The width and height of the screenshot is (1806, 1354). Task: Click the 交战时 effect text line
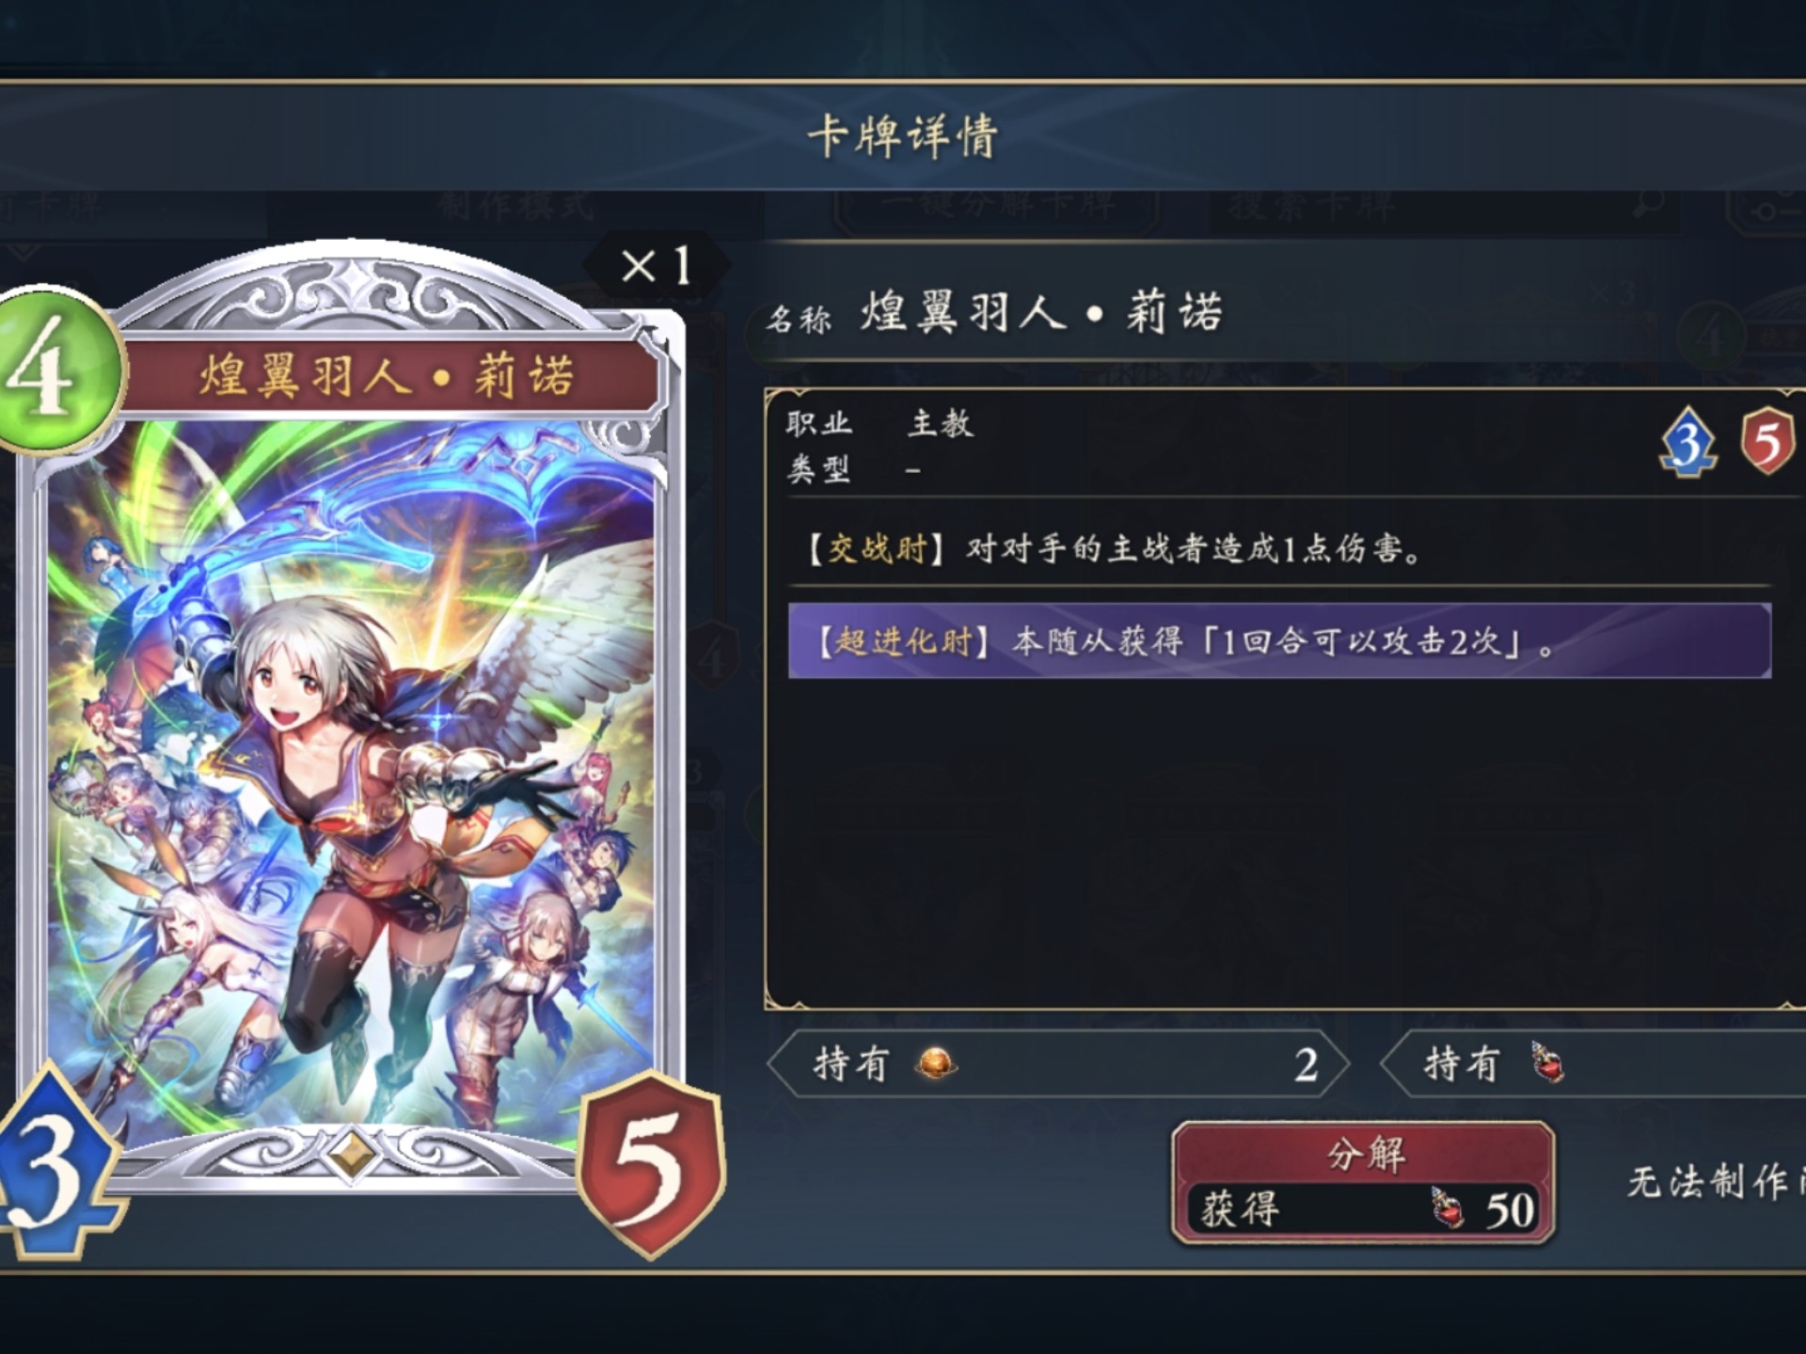[x=1116, y=548]
